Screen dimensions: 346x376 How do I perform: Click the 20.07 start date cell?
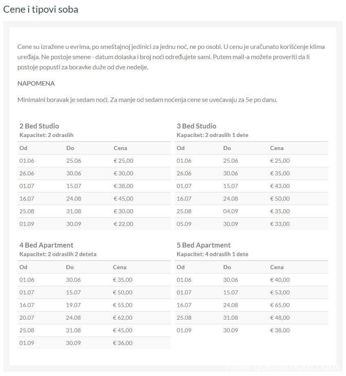tap(27, 318)
